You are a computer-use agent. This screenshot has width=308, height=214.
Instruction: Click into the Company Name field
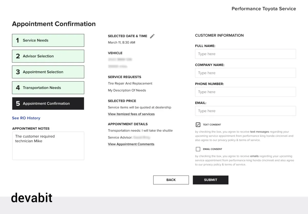pos(245,73)
